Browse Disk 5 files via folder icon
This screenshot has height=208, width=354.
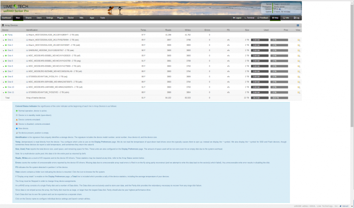pyautogui.click(x=299, y=61)
